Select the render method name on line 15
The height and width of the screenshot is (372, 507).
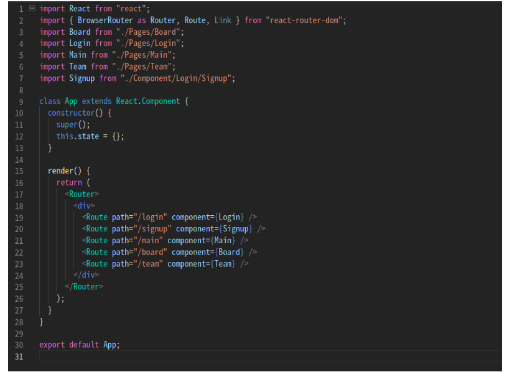tap(61, 170)
